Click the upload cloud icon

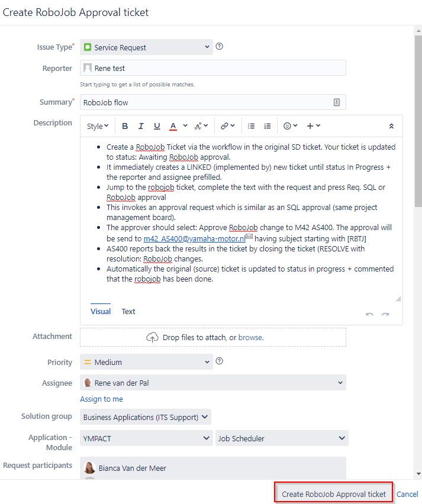click(x=152, y=337)
